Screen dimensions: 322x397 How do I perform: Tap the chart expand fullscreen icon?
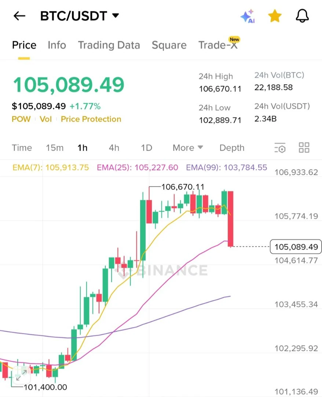(x=22, y=375)
